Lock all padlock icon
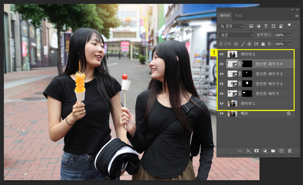Viewport: 303px width, 185px height. coord(263,44)
